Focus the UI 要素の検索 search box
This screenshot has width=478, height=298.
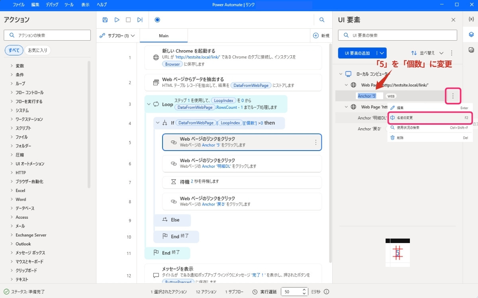[397, 35]
